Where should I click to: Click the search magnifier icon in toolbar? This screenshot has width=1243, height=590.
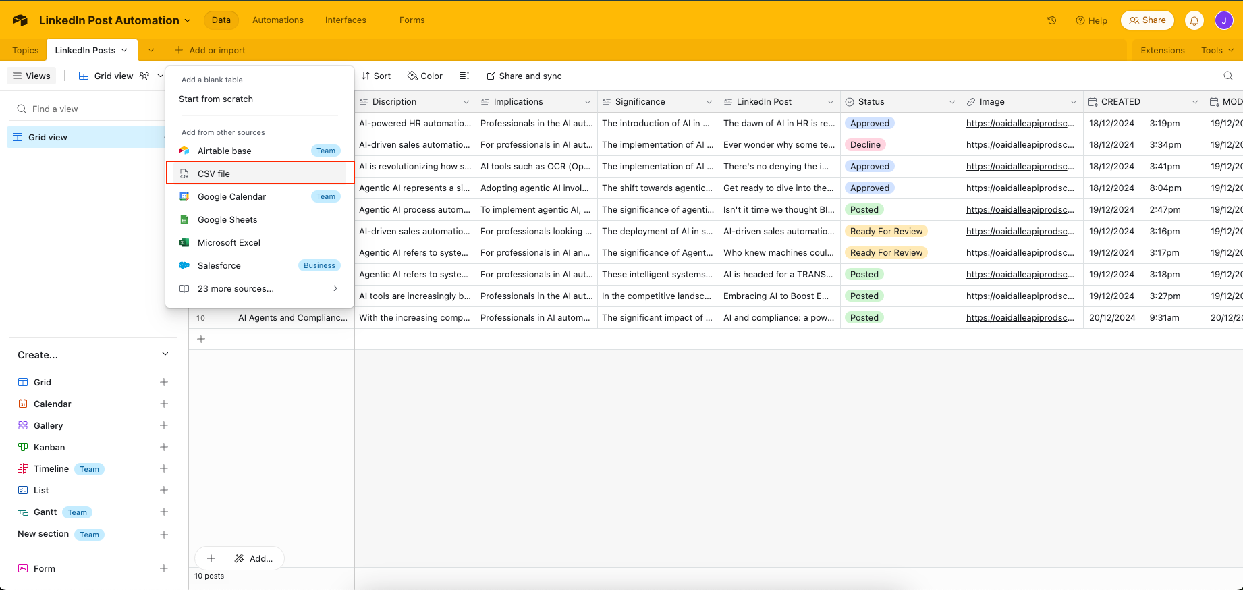click(1228, 76)
